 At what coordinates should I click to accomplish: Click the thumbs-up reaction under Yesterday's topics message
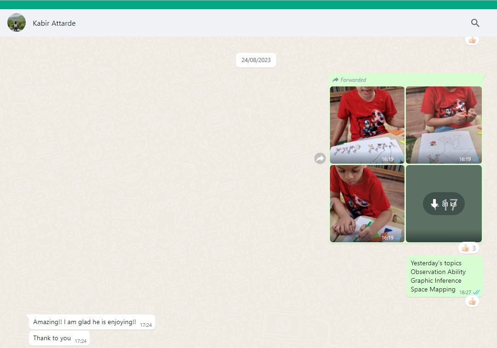click(472, 301)
